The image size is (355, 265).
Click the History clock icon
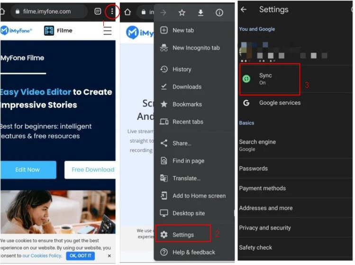pyautogui.click(x=164, y=69)
